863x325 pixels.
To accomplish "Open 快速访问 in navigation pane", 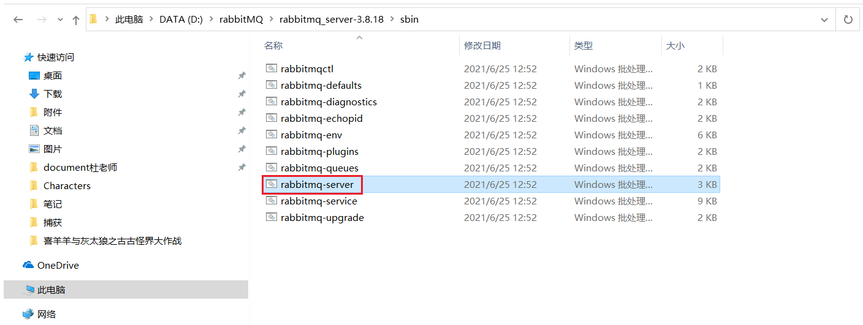I will tap(55, 57).
